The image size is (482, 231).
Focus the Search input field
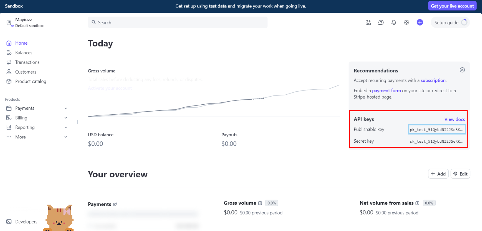coord(178,22)
